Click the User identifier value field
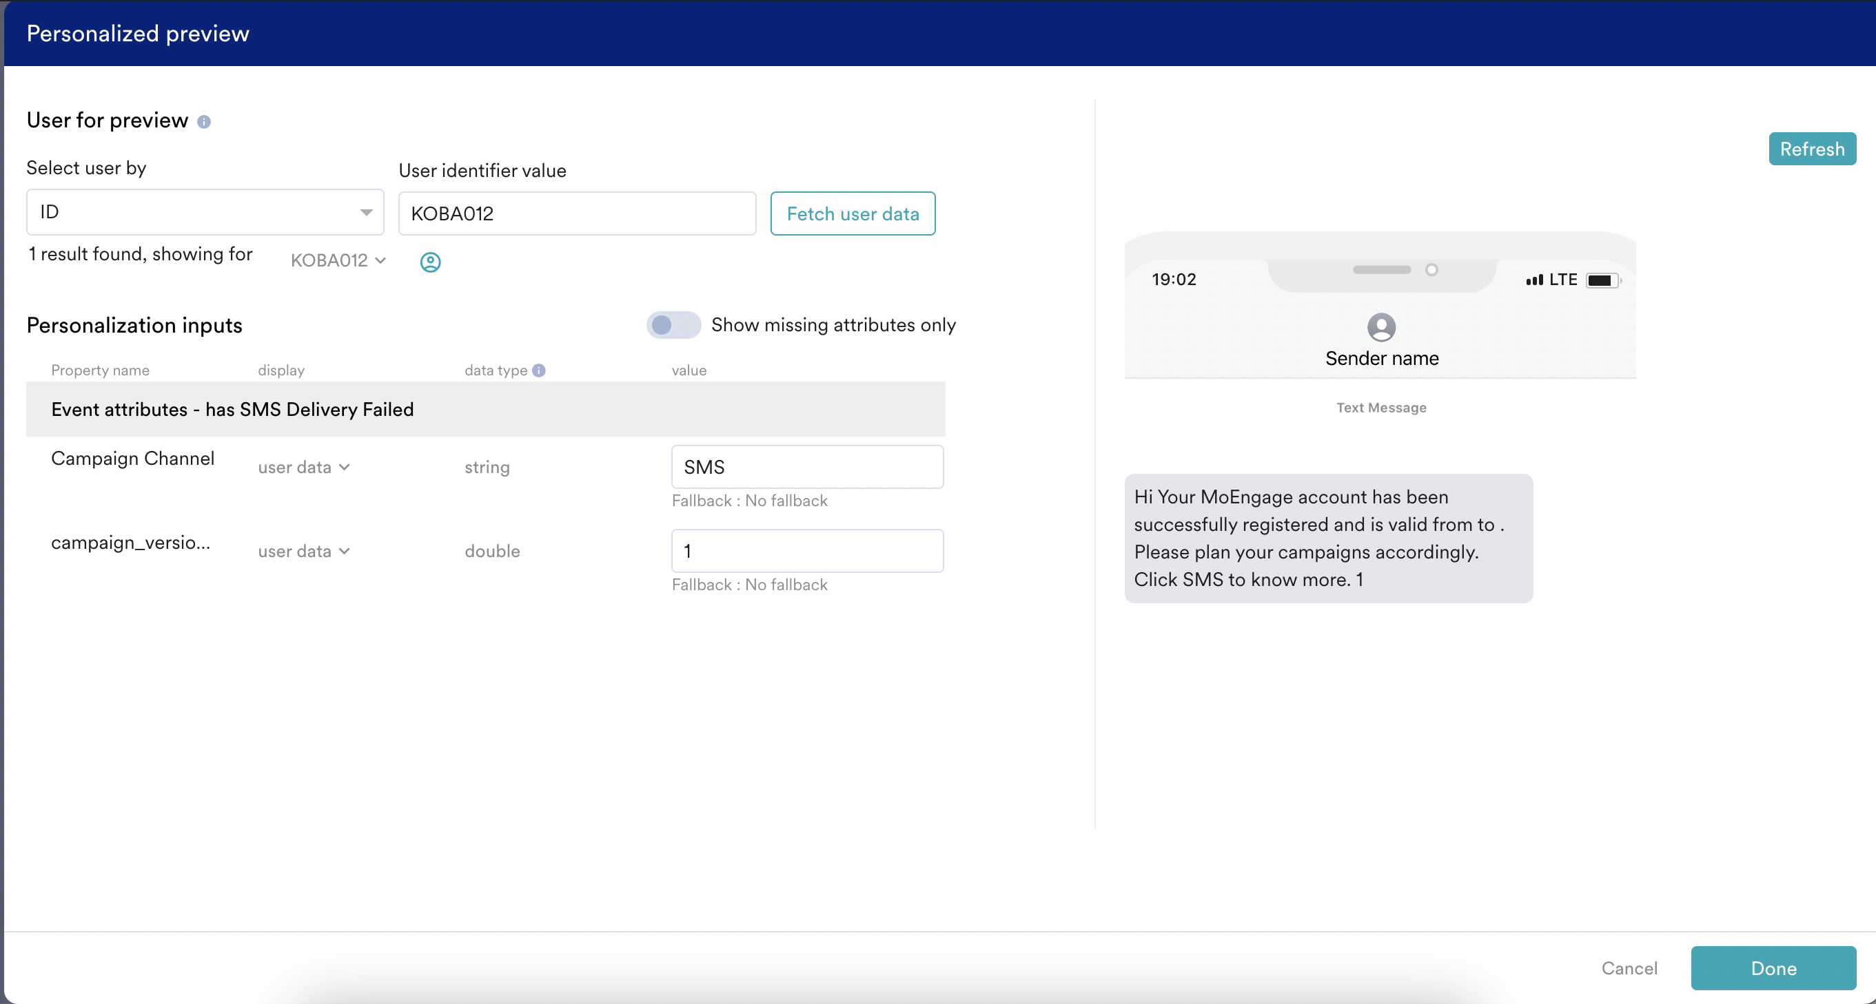The width and height of the screenshot is (1876, 1004). (x=577, y=214)
